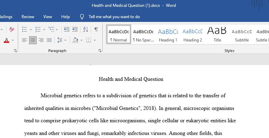Click line and paragraph spacing icon
Image resolution: width=269 pixels, height=138 pixels.
point(60,40)
